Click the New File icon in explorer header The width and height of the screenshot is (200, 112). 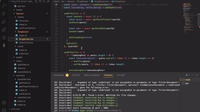pos(36,1)
